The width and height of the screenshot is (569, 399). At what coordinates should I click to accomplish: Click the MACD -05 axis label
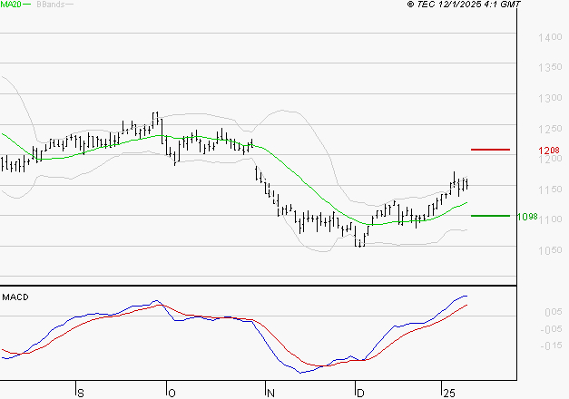(x=551, y=329)
